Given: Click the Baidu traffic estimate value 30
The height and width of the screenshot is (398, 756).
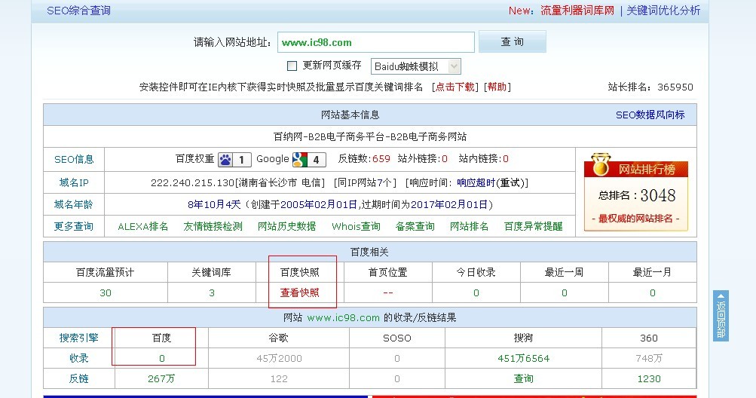Looking at the screenshot, I should pos(106,292).
